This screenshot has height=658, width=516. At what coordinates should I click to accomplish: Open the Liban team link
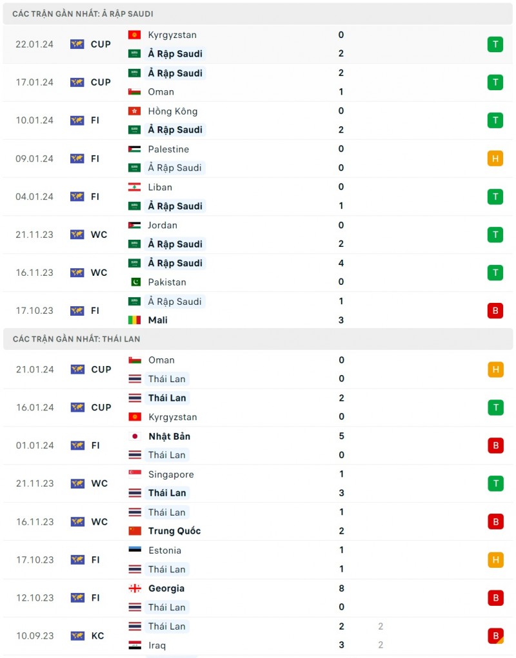point(159,187)
